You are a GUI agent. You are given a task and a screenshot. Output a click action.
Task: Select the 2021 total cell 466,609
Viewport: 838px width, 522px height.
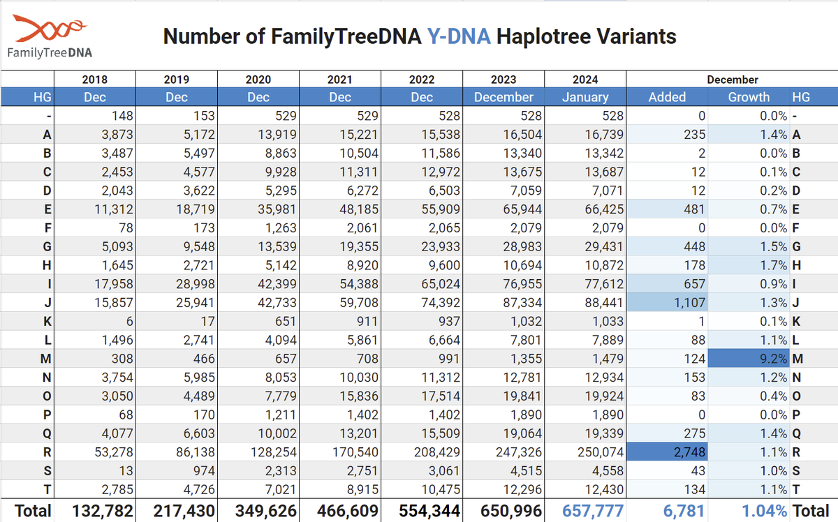340,511
